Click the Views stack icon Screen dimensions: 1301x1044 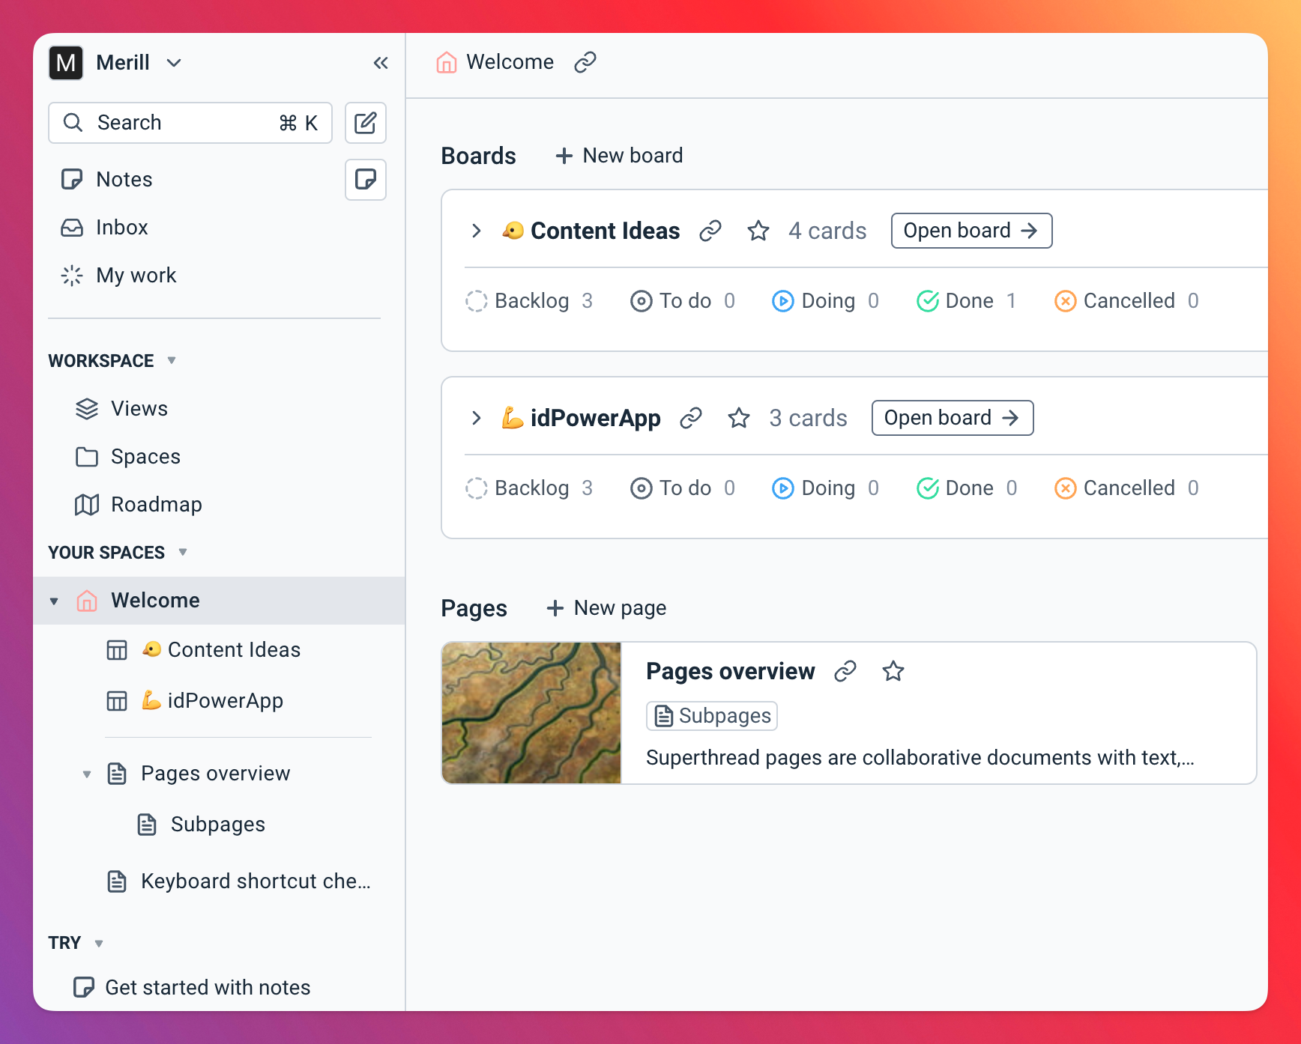pos(88,408)
